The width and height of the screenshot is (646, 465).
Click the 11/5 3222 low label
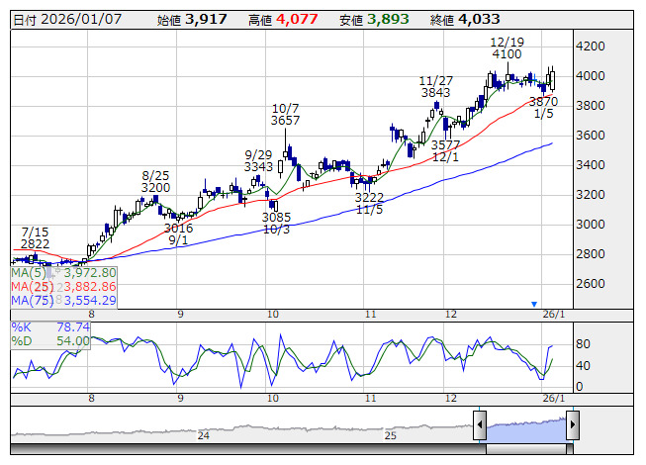[x=370, y=205]
